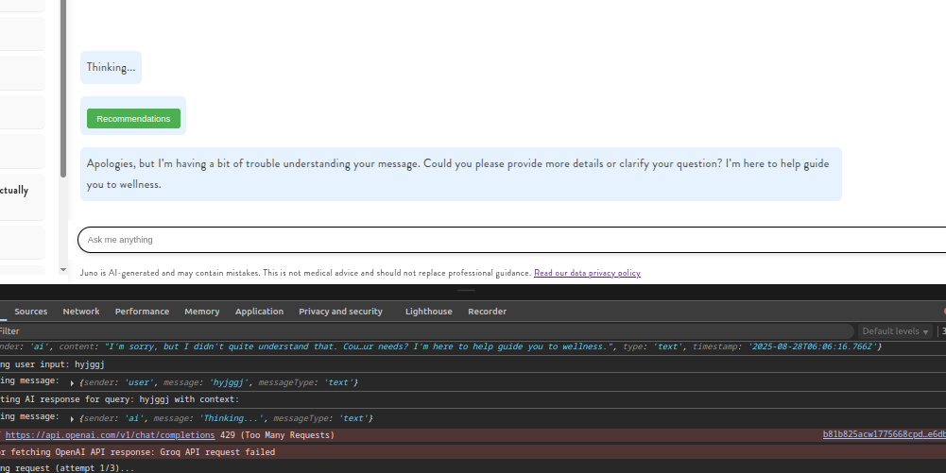Switch to the Privacy and security tab

(340, 312)
